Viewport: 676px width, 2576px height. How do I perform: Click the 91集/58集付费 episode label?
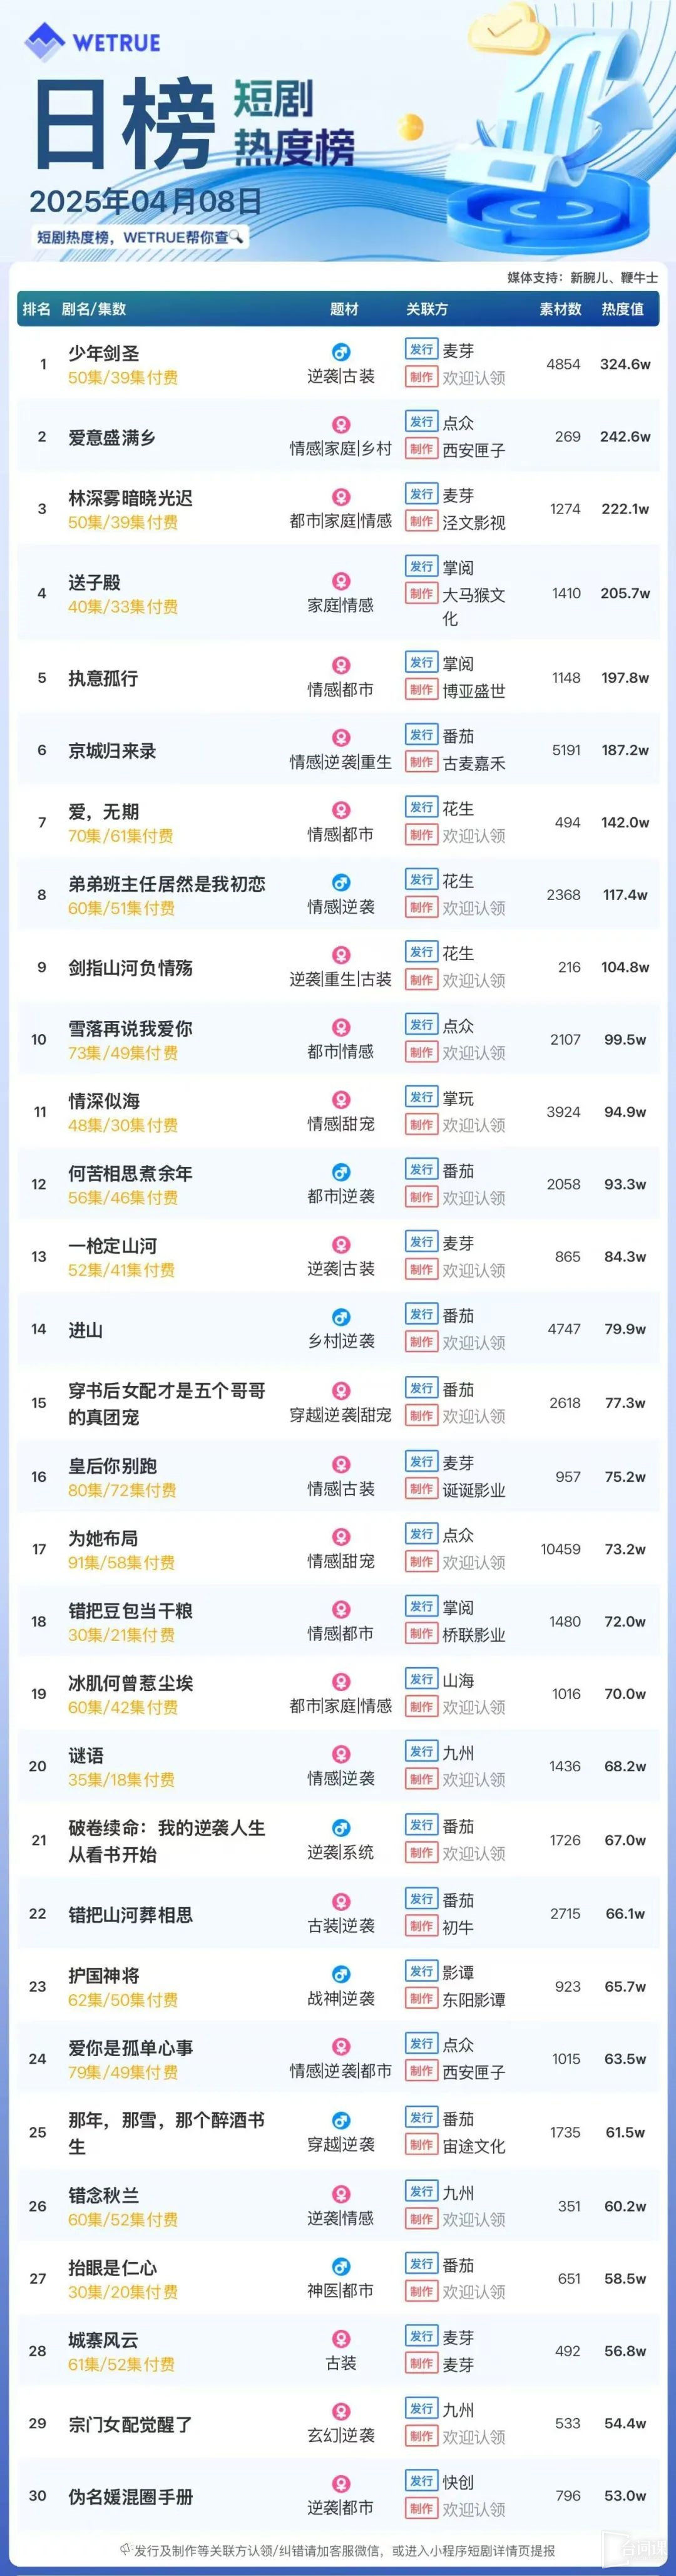[121, 1562]
